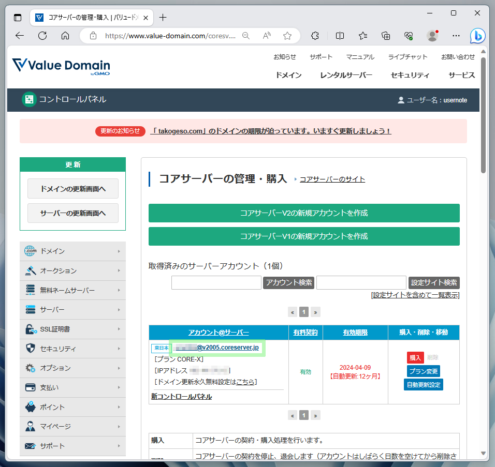This screenshot has width=495, height=467.
Task: Refresh the current browser page
Action: pos(42,36)
